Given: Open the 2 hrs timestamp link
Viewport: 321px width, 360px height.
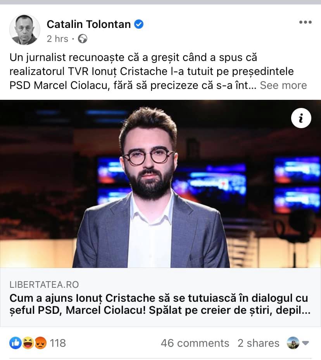Looking at the screenshot, I should point(57,39).
